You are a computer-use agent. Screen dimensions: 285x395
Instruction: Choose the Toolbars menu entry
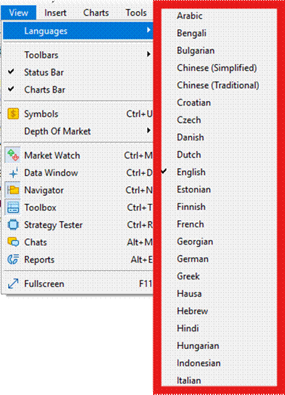click(x=77, y=55)
